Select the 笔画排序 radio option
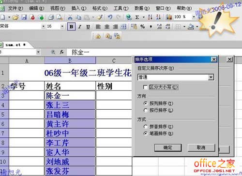242x176 pixels. click(146, 133)
